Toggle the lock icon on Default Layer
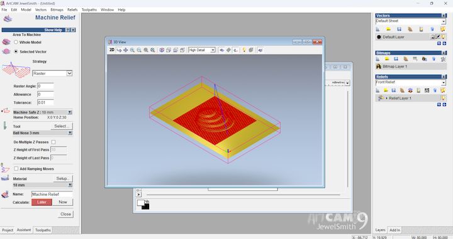Image resolution: width=453 pixels, height=239 pixels. coord(433,37)
